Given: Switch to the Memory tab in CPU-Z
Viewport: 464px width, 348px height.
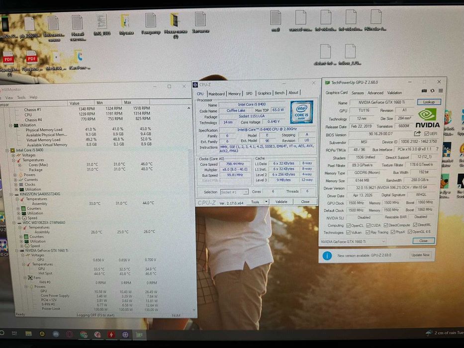Looking at the screenshot, I should point(234,93).
